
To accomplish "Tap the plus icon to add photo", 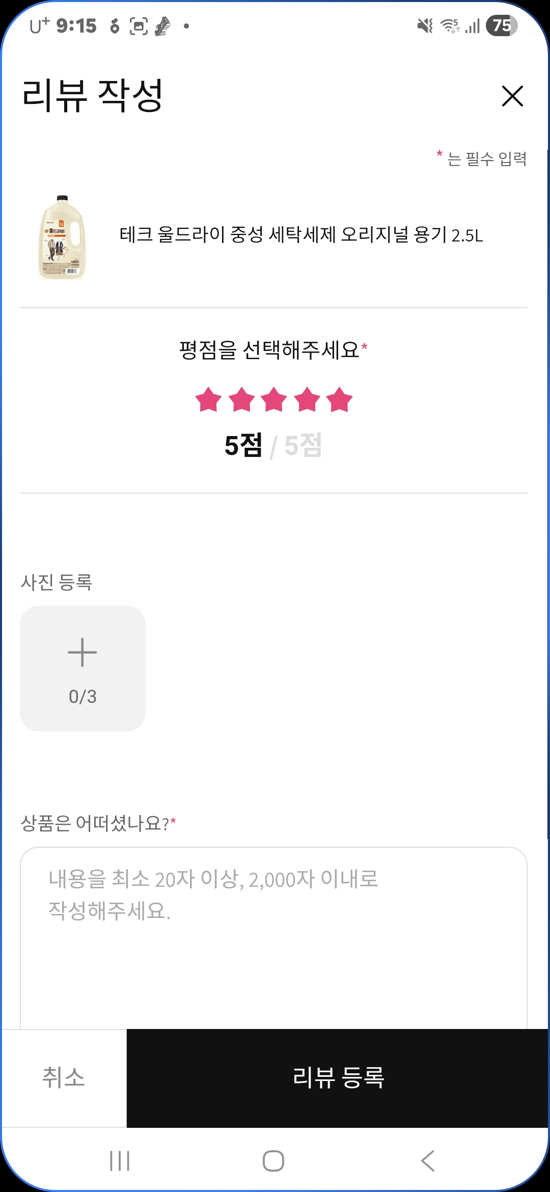I will 82,652.
